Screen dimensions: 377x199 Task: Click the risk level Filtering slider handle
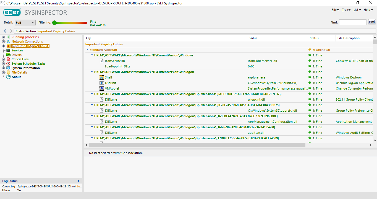pyautogui.click(x=54, y=23)
